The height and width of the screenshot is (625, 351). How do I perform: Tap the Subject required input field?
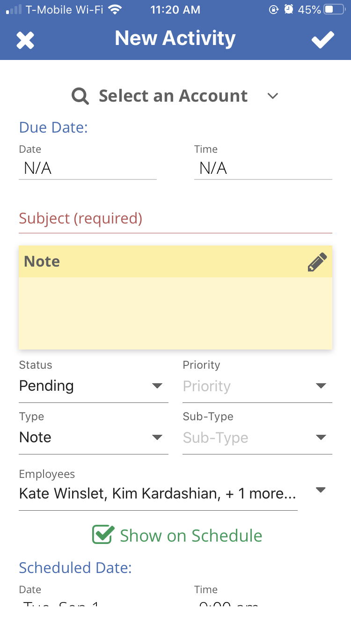click(175, 219)
